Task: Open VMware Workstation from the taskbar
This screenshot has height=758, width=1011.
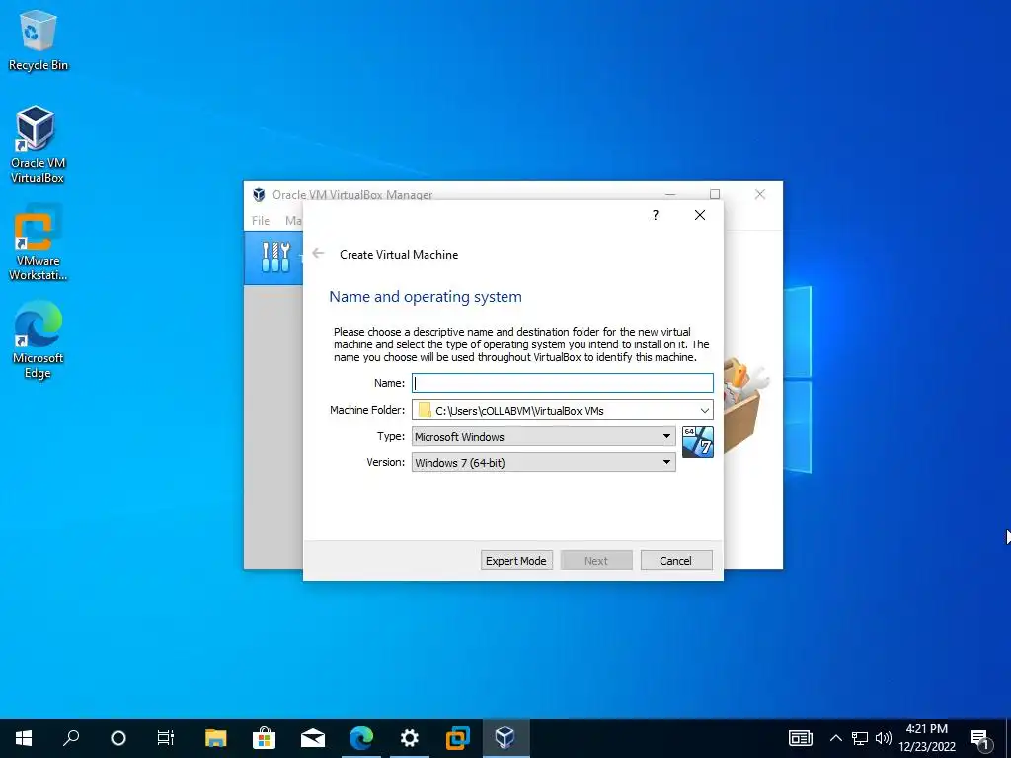Action: click(x=458, y=738)
